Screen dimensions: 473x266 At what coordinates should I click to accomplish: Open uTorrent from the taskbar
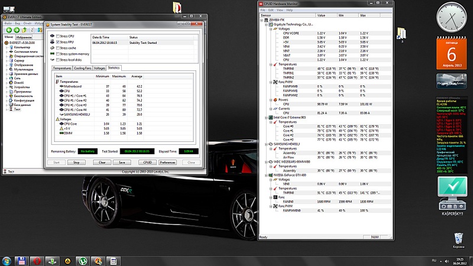point(83,260)
